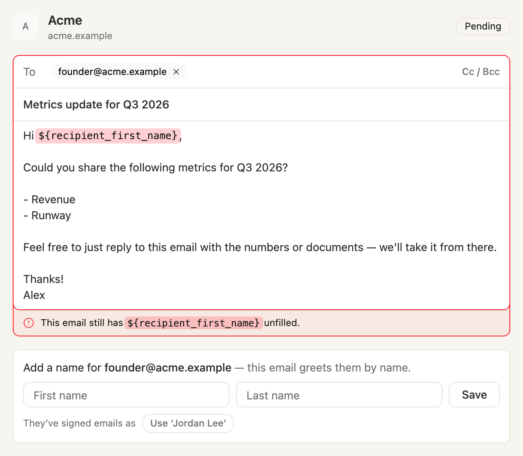Click the unfilled variable tag in warning
The width and height of the screenshot is (523, 456).
click(193, 323)
